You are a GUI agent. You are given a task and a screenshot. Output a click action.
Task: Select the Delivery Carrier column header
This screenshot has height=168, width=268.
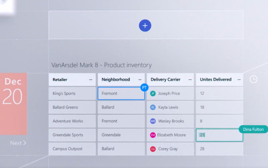(170, 80)
